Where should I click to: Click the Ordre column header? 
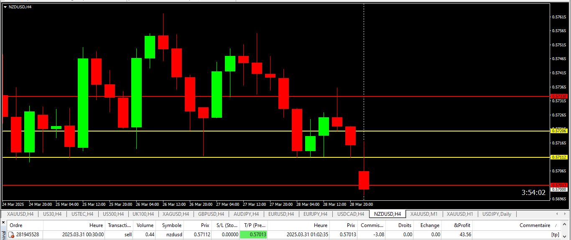(x=16, y=225)
